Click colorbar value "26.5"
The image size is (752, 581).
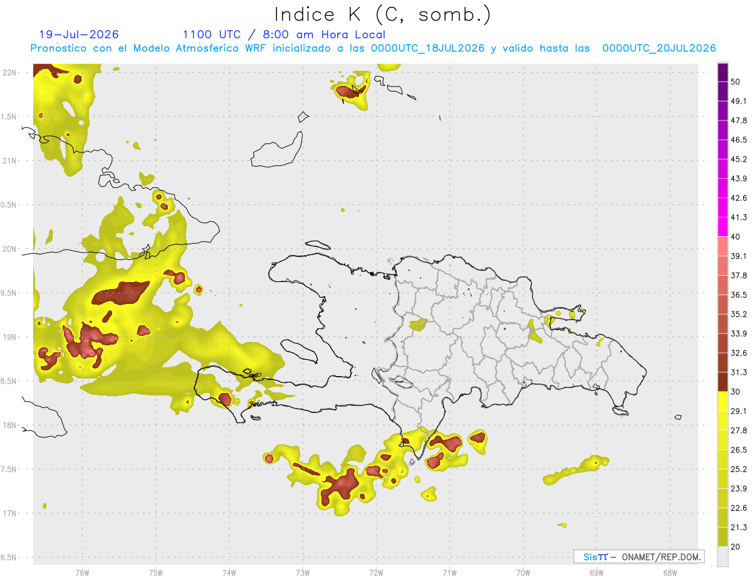739,450
